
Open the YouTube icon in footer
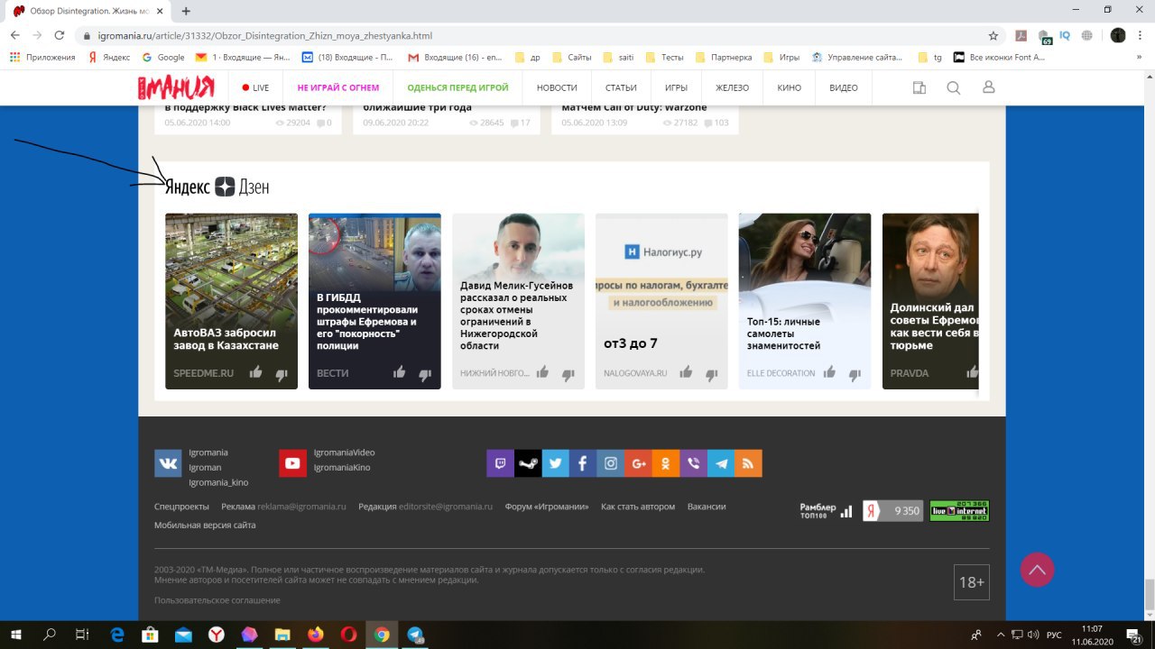point(292,462)
